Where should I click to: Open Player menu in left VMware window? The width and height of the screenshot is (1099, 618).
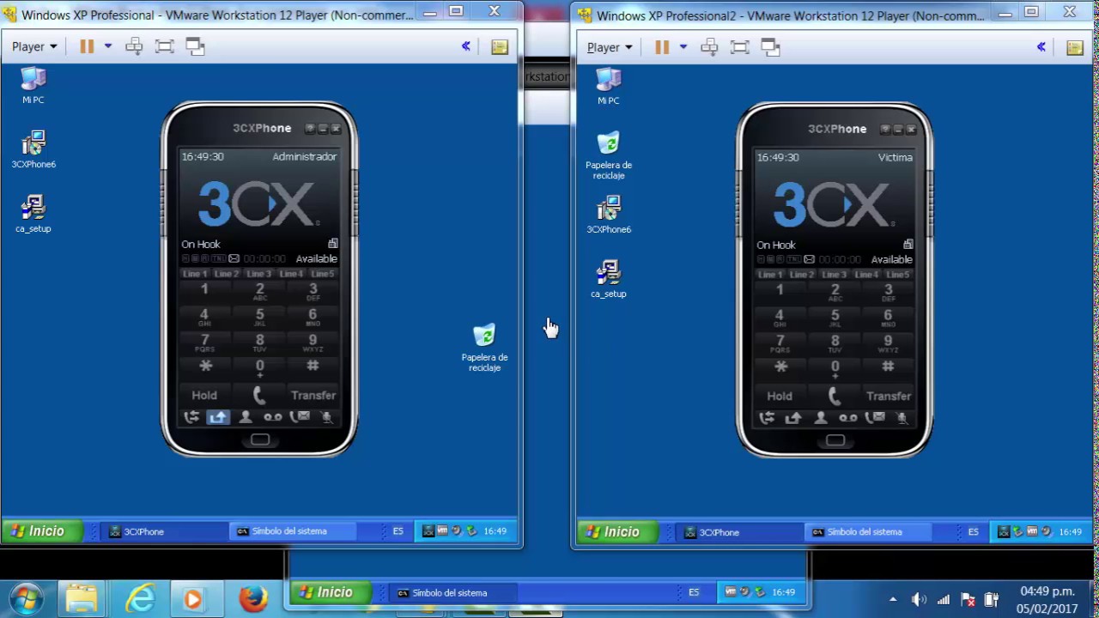tap(34, 47)
